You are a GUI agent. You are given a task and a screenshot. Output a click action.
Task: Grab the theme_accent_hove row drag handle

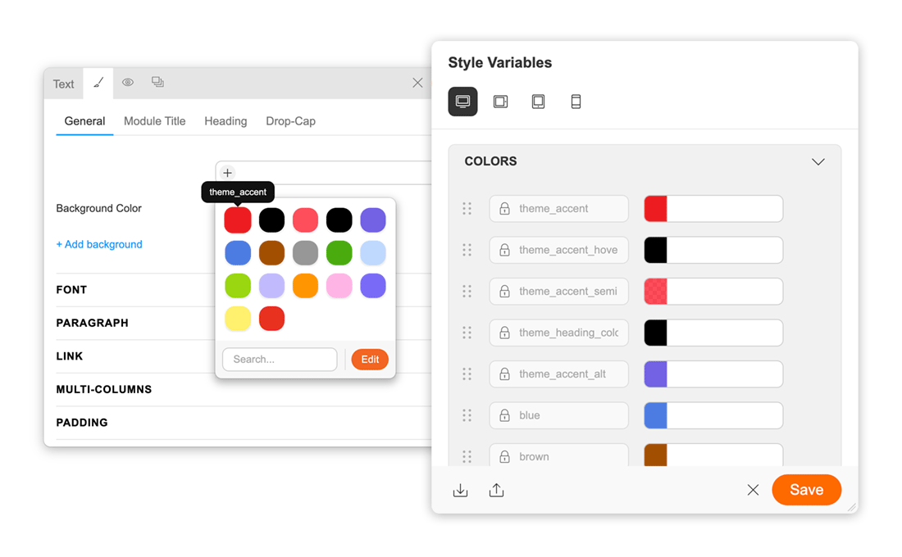tap(467, 250)
